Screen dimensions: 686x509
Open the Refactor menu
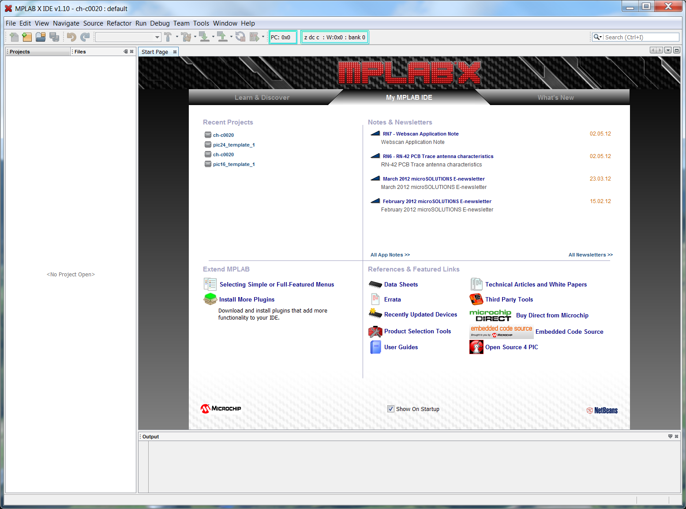click(119, 23)
